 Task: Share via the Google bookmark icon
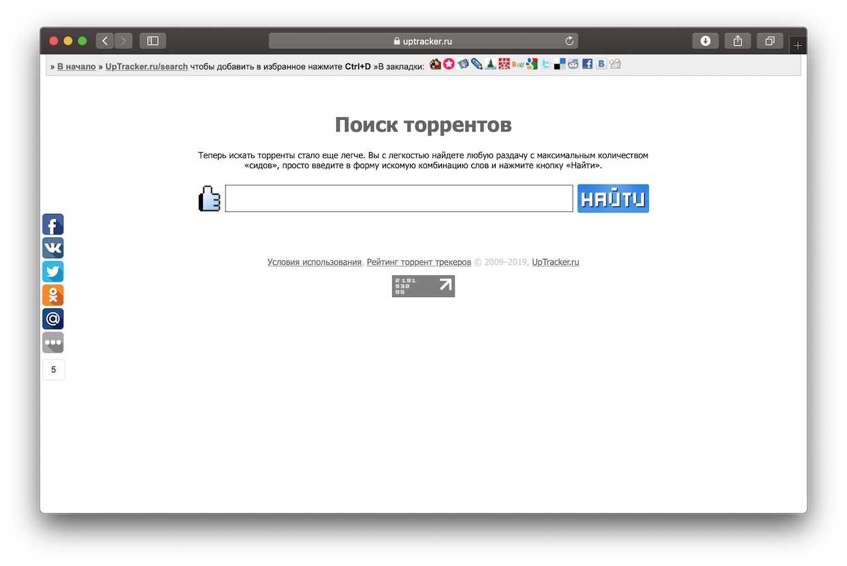click(532, 64)
